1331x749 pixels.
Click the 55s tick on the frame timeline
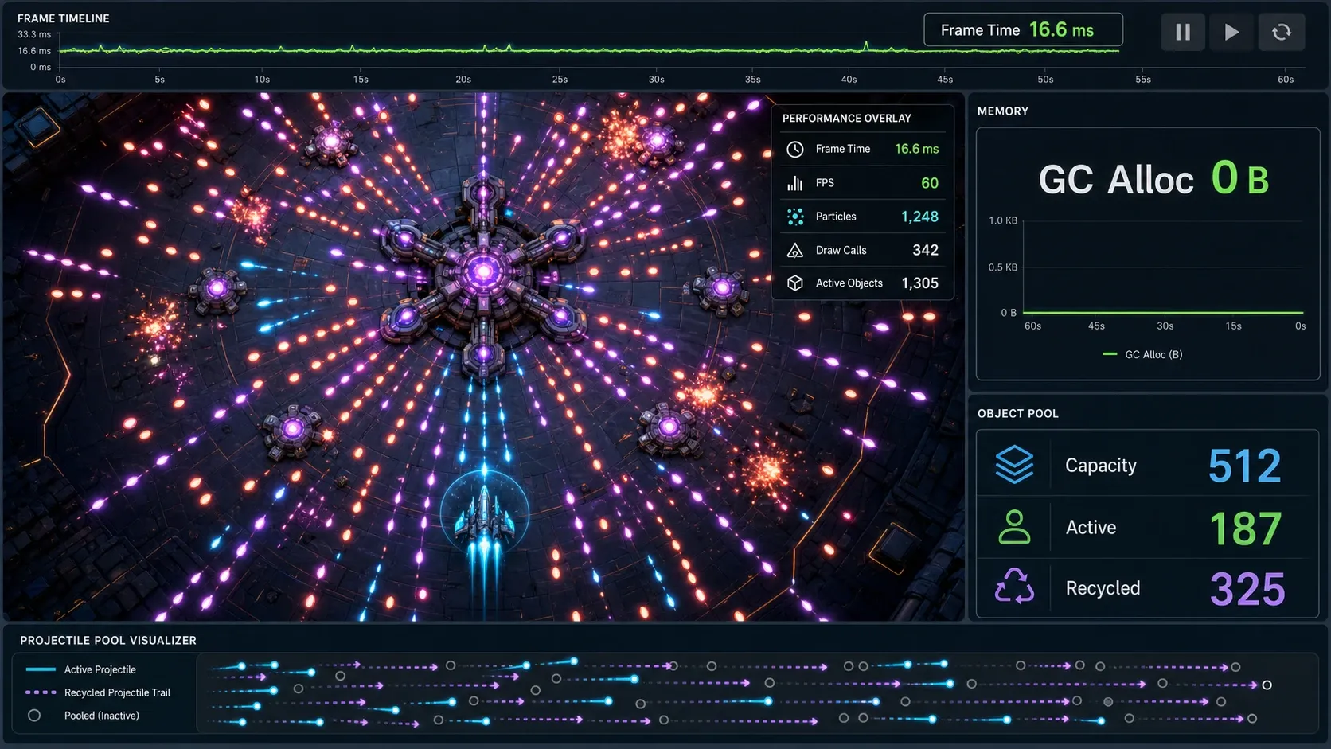coord(1143,80)
